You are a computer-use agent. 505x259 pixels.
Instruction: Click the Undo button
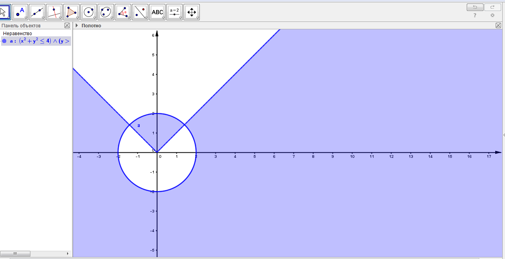click(475, 7)
